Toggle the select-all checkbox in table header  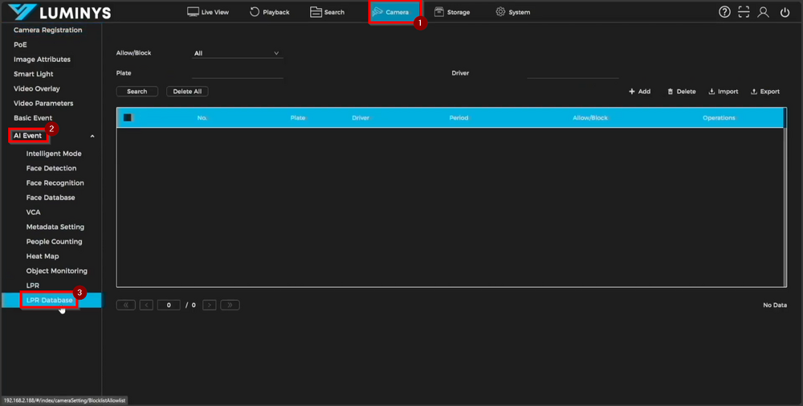[128, 118]
